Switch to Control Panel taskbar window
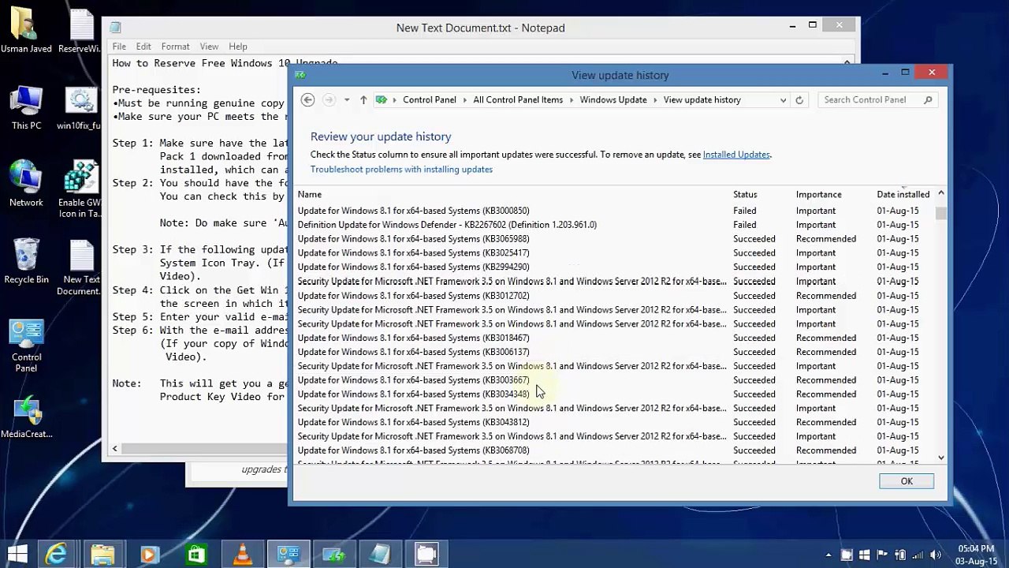 pos(289,555)
